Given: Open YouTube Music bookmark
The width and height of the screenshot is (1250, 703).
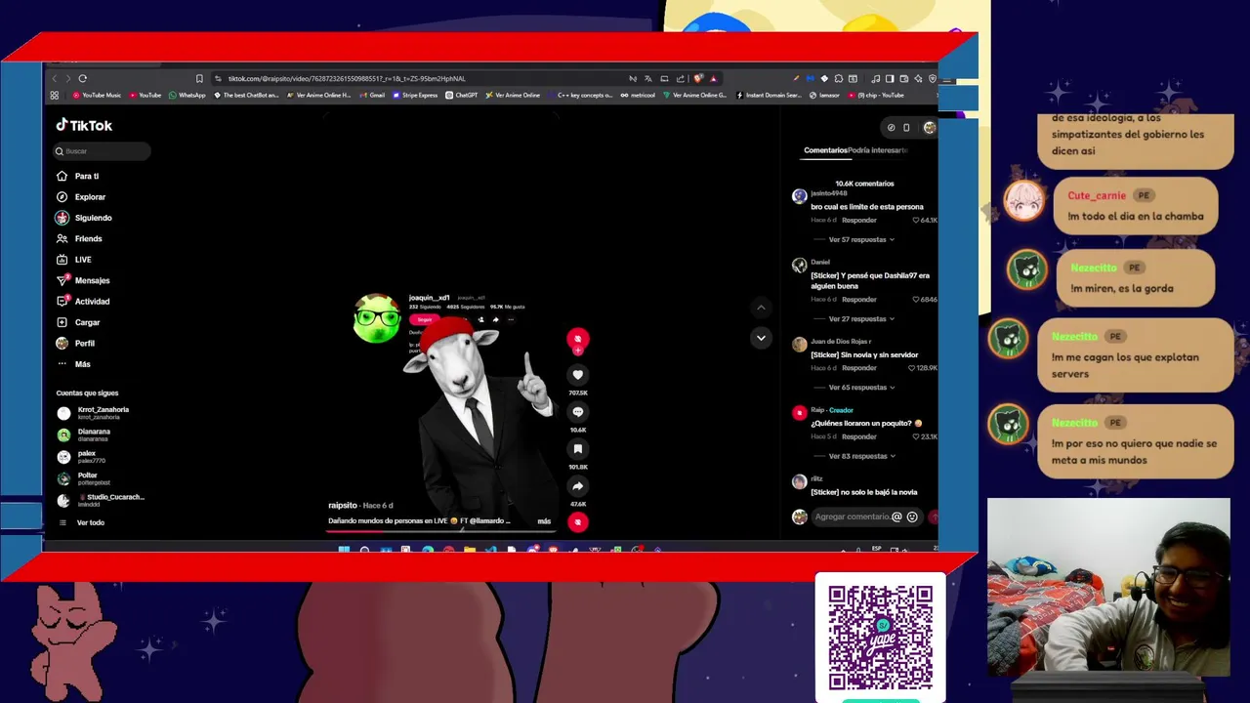Looking at the screenshot, I should pyautogui.click(x=97, y=96).
